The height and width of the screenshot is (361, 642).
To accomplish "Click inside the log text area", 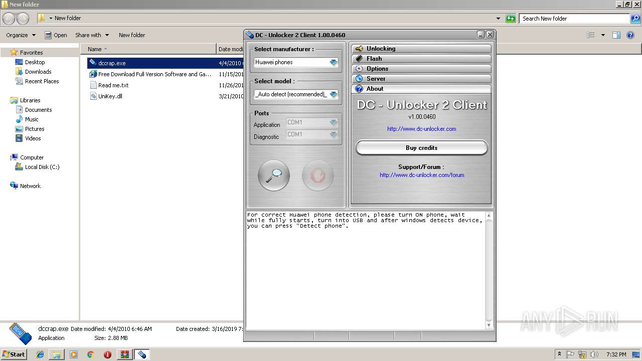I will (366, 271).
